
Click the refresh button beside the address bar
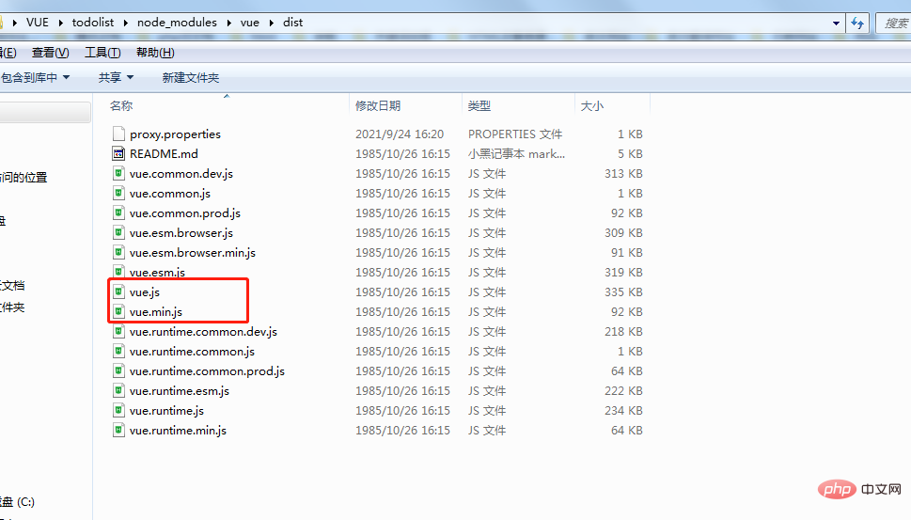tap(857, 24)
